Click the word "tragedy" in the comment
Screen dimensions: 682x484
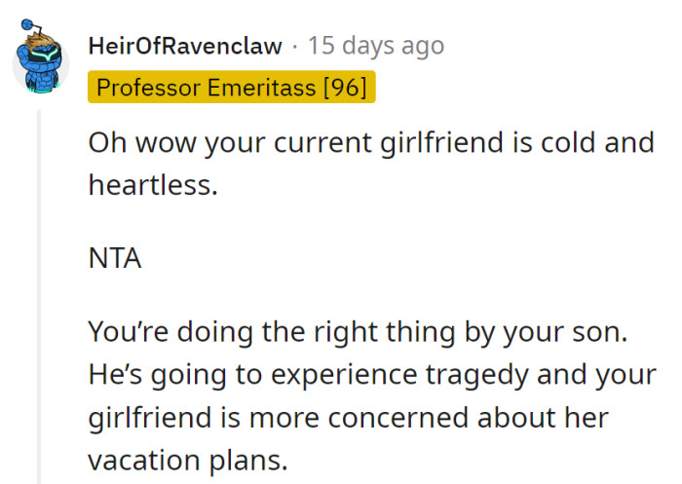coord(454,376)
